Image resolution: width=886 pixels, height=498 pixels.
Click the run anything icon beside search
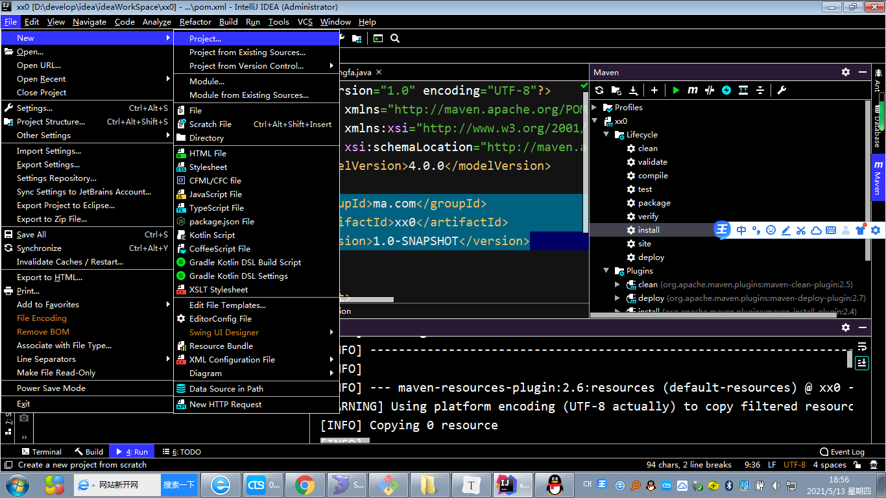378,38
